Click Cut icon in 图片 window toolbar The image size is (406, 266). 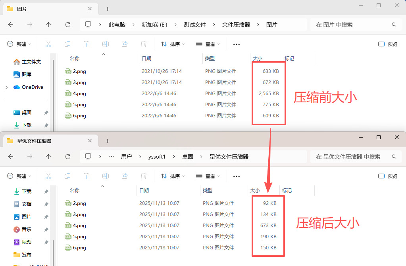click(x=48, y=44)
